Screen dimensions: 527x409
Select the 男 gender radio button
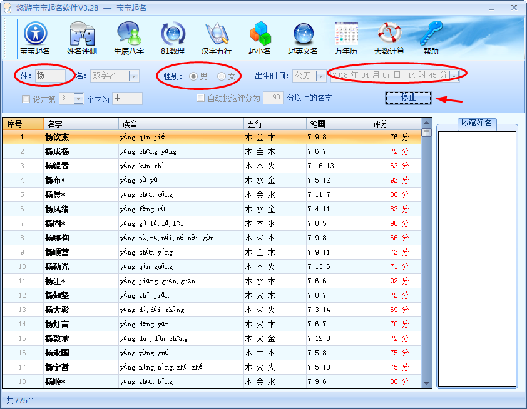(193, 76)
